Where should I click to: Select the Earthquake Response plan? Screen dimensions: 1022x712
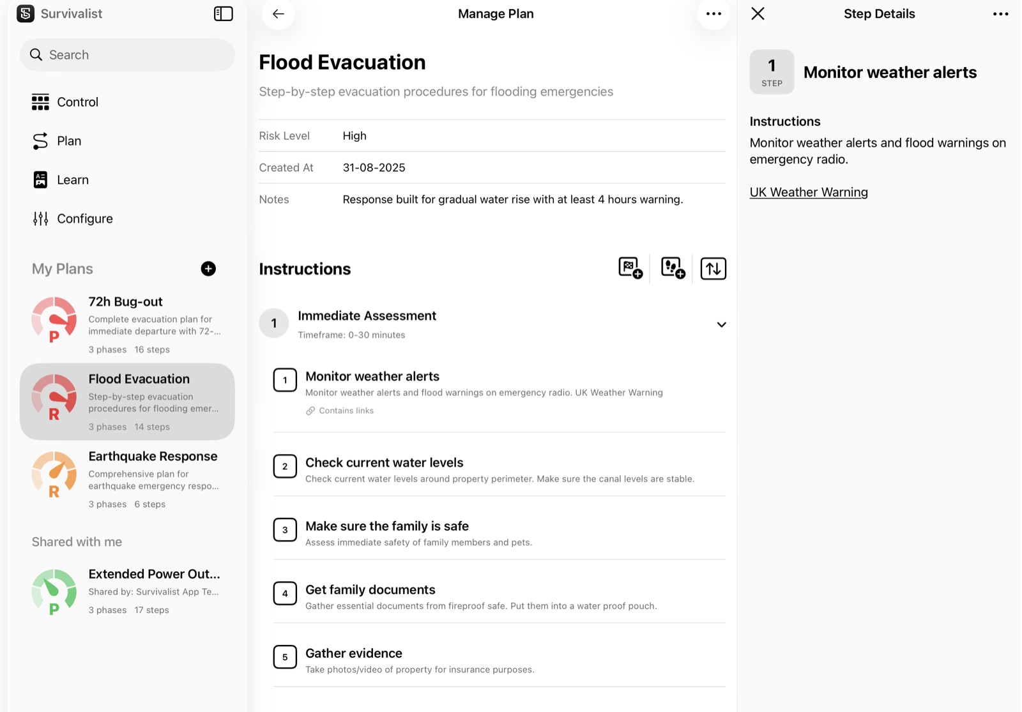coord(127,479)
